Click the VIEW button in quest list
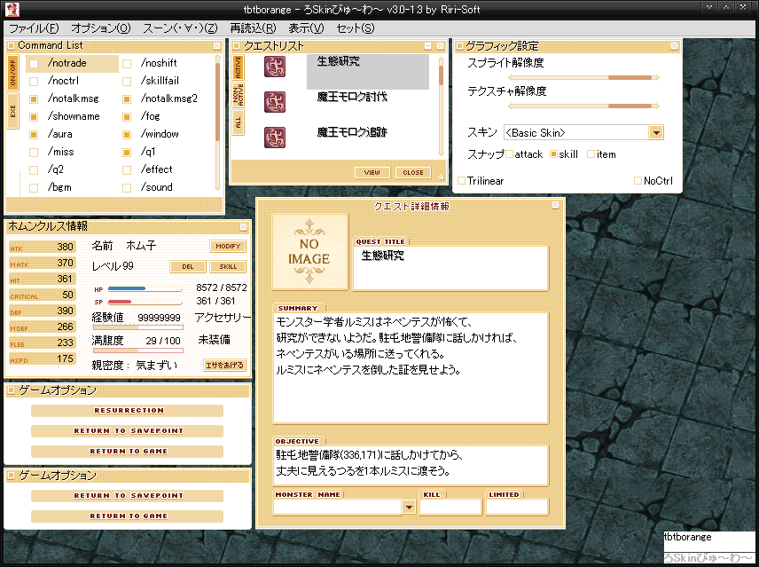759x567 pixels. click(372, 172)
